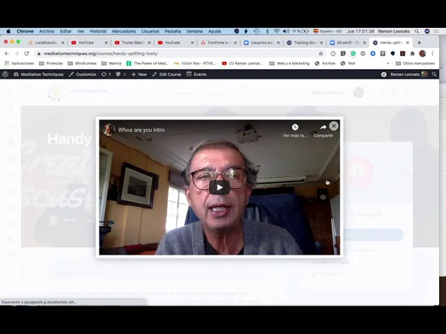The height and width of the screenshot is (334, 446).
Task: Expand the hidden bookmarks chevron
Action: pos(388,63)
